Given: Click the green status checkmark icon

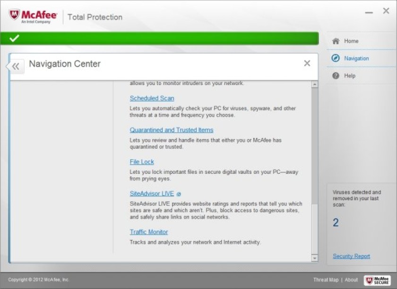Looking at the screenshot, I should click(14, 38).
